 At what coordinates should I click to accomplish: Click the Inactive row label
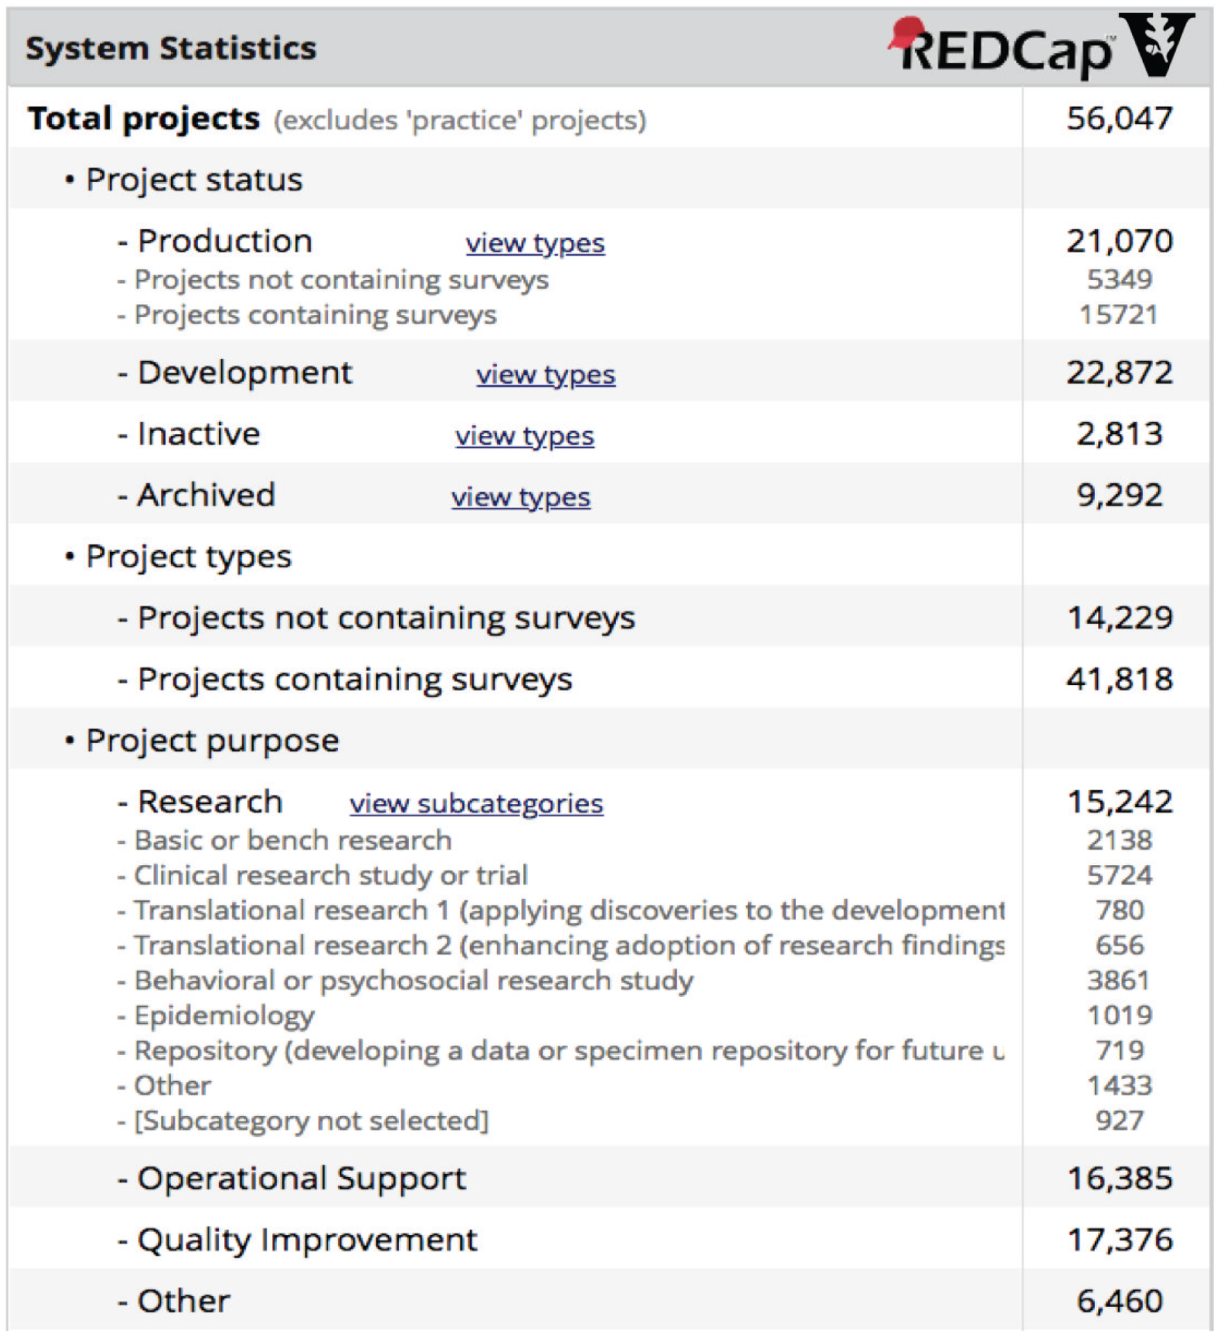199,434
